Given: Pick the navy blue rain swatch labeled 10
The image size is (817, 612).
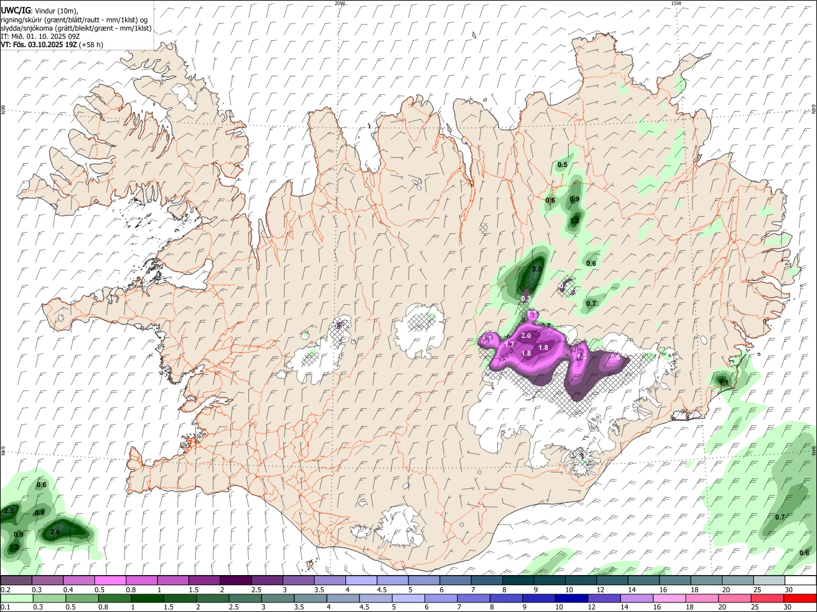Looking at the screenshot, I should (x=571, y=598).
